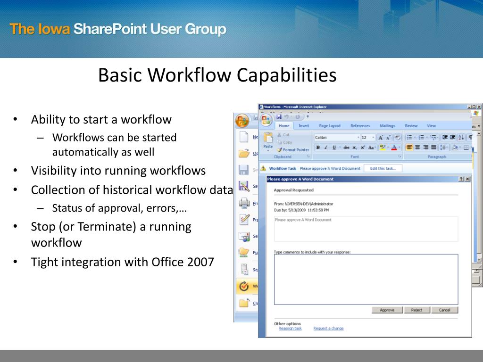The image size is (483, 362).
Task: Click the Save icon in the Quick Access Toolbar
Action: coord(279,117)
